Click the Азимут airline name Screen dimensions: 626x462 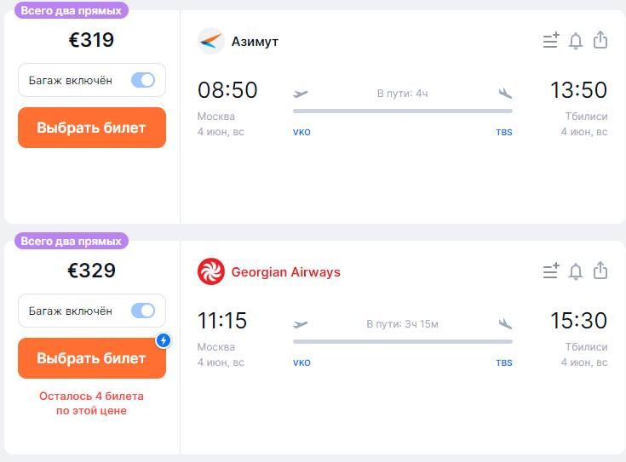pos(255,42)
